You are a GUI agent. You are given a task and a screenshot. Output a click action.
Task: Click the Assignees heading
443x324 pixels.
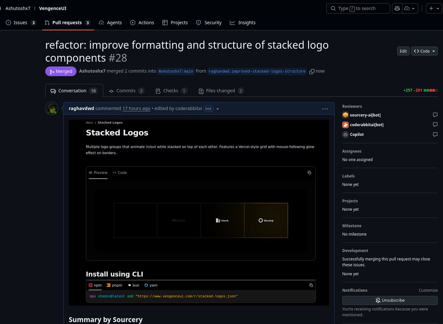coord(352,151)
